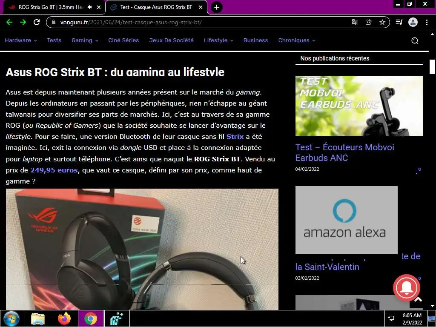The width and height of the screenshot is (436, 327).
Task: Open the site search magnifier icon
Action: tap(415, 40)
